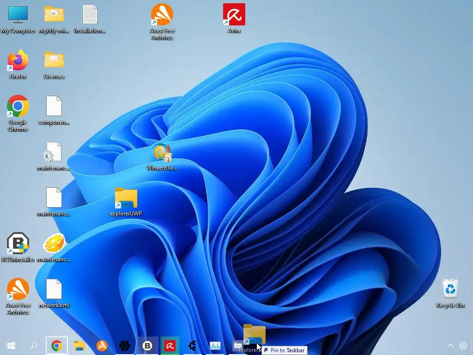Open Avast from the taskbar
The width and height of the screenshot is (473, 355).
point(102,346)
